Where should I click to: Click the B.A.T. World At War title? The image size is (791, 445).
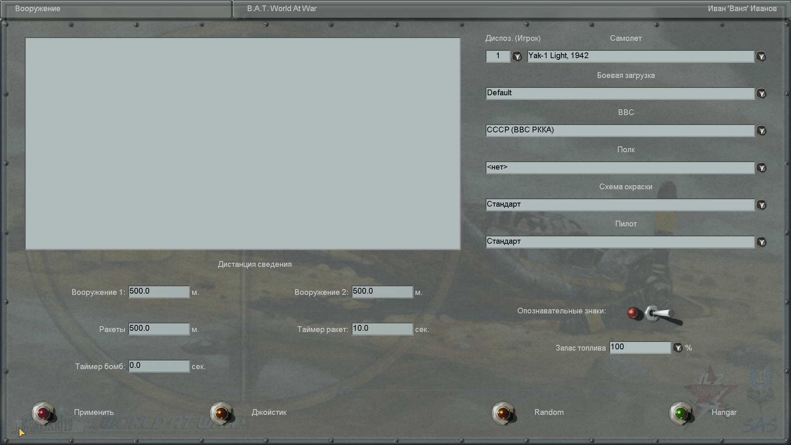282,9
